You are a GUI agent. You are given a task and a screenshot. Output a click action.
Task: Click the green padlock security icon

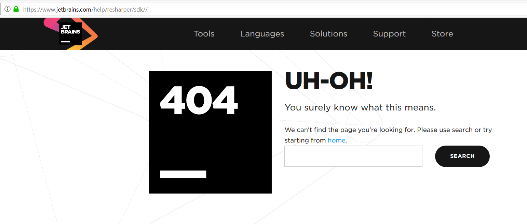tap(15, 9)
